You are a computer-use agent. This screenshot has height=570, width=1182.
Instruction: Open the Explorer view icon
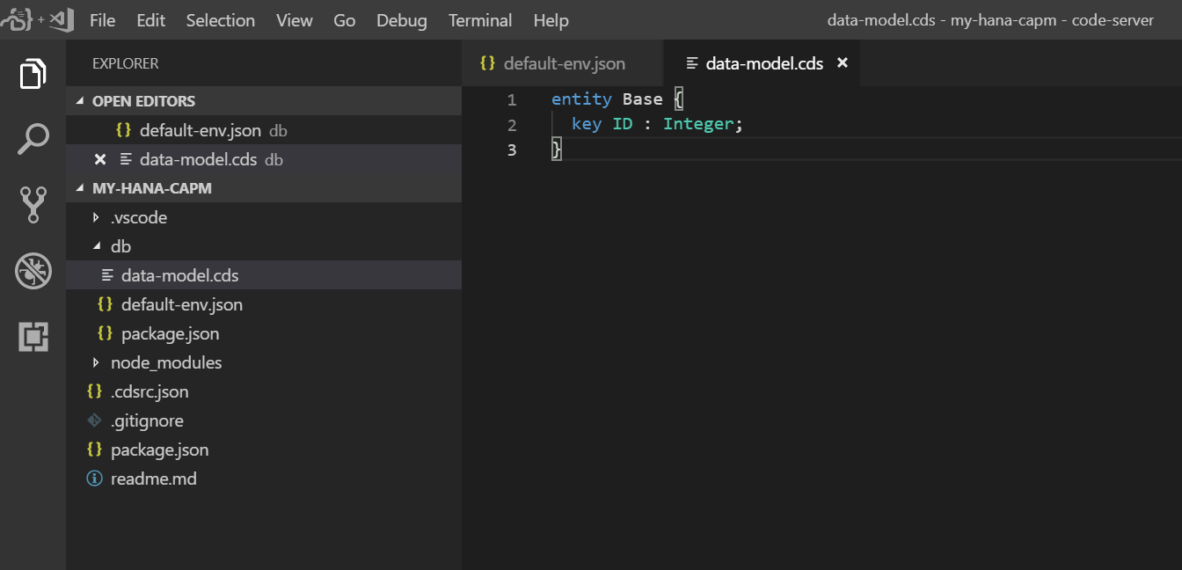tap(33, 74)
